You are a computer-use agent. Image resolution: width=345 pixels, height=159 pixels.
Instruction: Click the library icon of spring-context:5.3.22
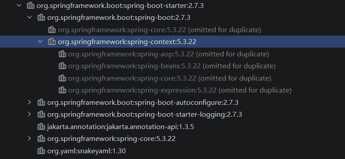52,41
